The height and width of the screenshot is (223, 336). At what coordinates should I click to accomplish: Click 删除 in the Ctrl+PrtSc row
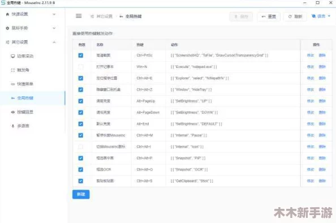322,55
